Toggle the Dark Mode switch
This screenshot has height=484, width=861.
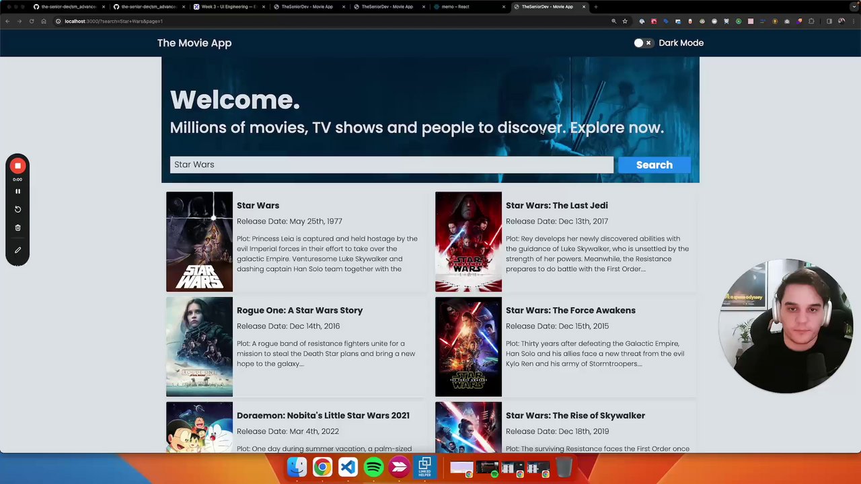643,43
